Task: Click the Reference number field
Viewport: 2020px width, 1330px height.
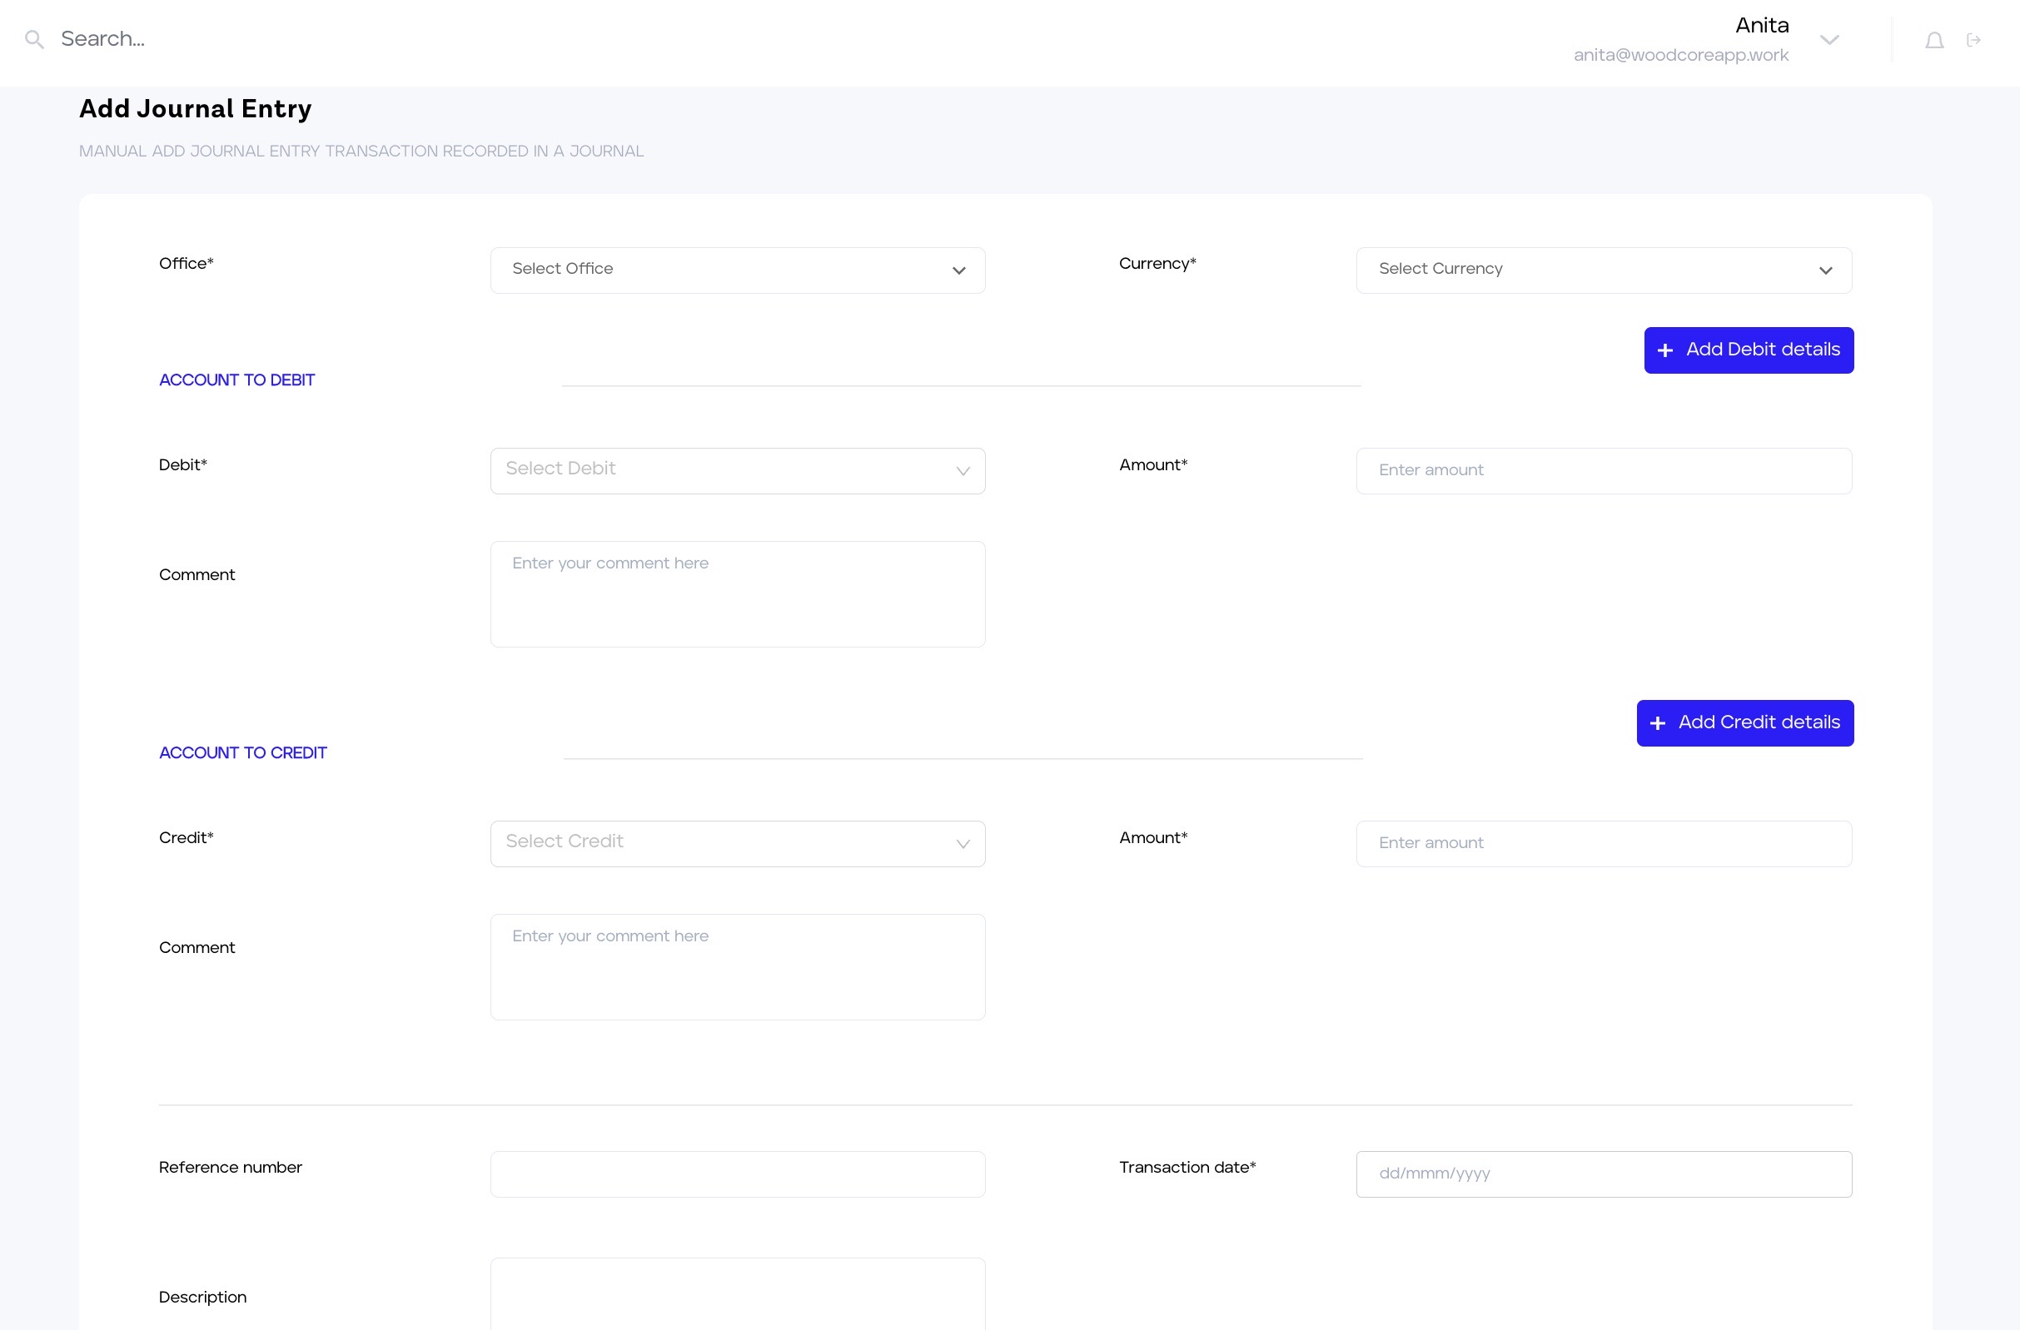Action: pos(737,1174)
